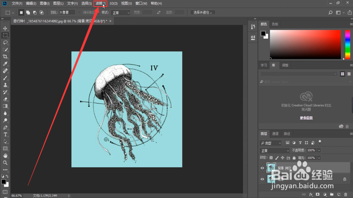Expand the status bar info arrow
The width and height of the screenshot is (353, 198).
click(x=69, y=196)
